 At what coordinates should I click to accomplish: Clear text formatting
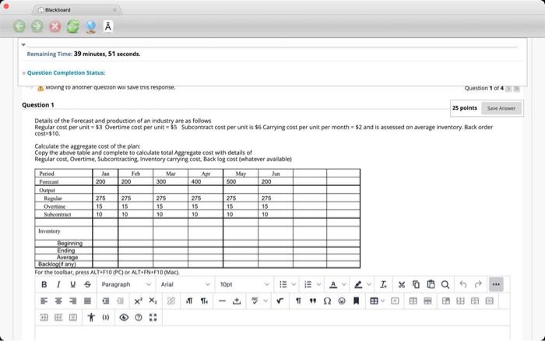pos(383,284)
